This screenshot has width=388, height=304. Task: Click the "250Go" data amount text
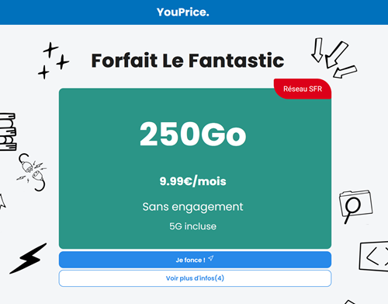193,134
